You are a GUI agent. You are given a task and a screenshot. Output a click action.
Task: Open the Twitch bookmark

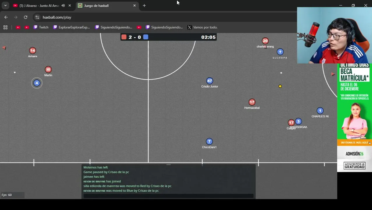click(41, 27)
